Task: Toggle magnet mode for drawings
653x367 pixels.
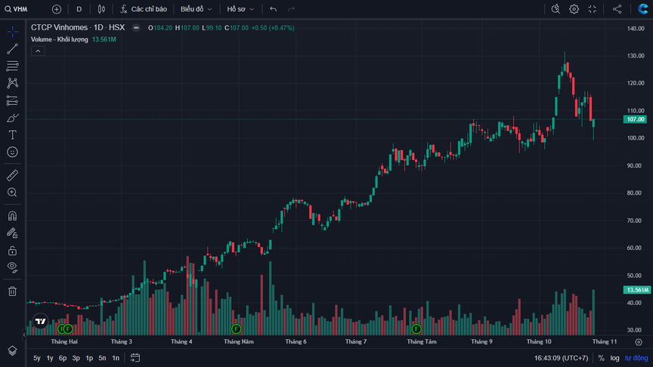Action: 12,215
